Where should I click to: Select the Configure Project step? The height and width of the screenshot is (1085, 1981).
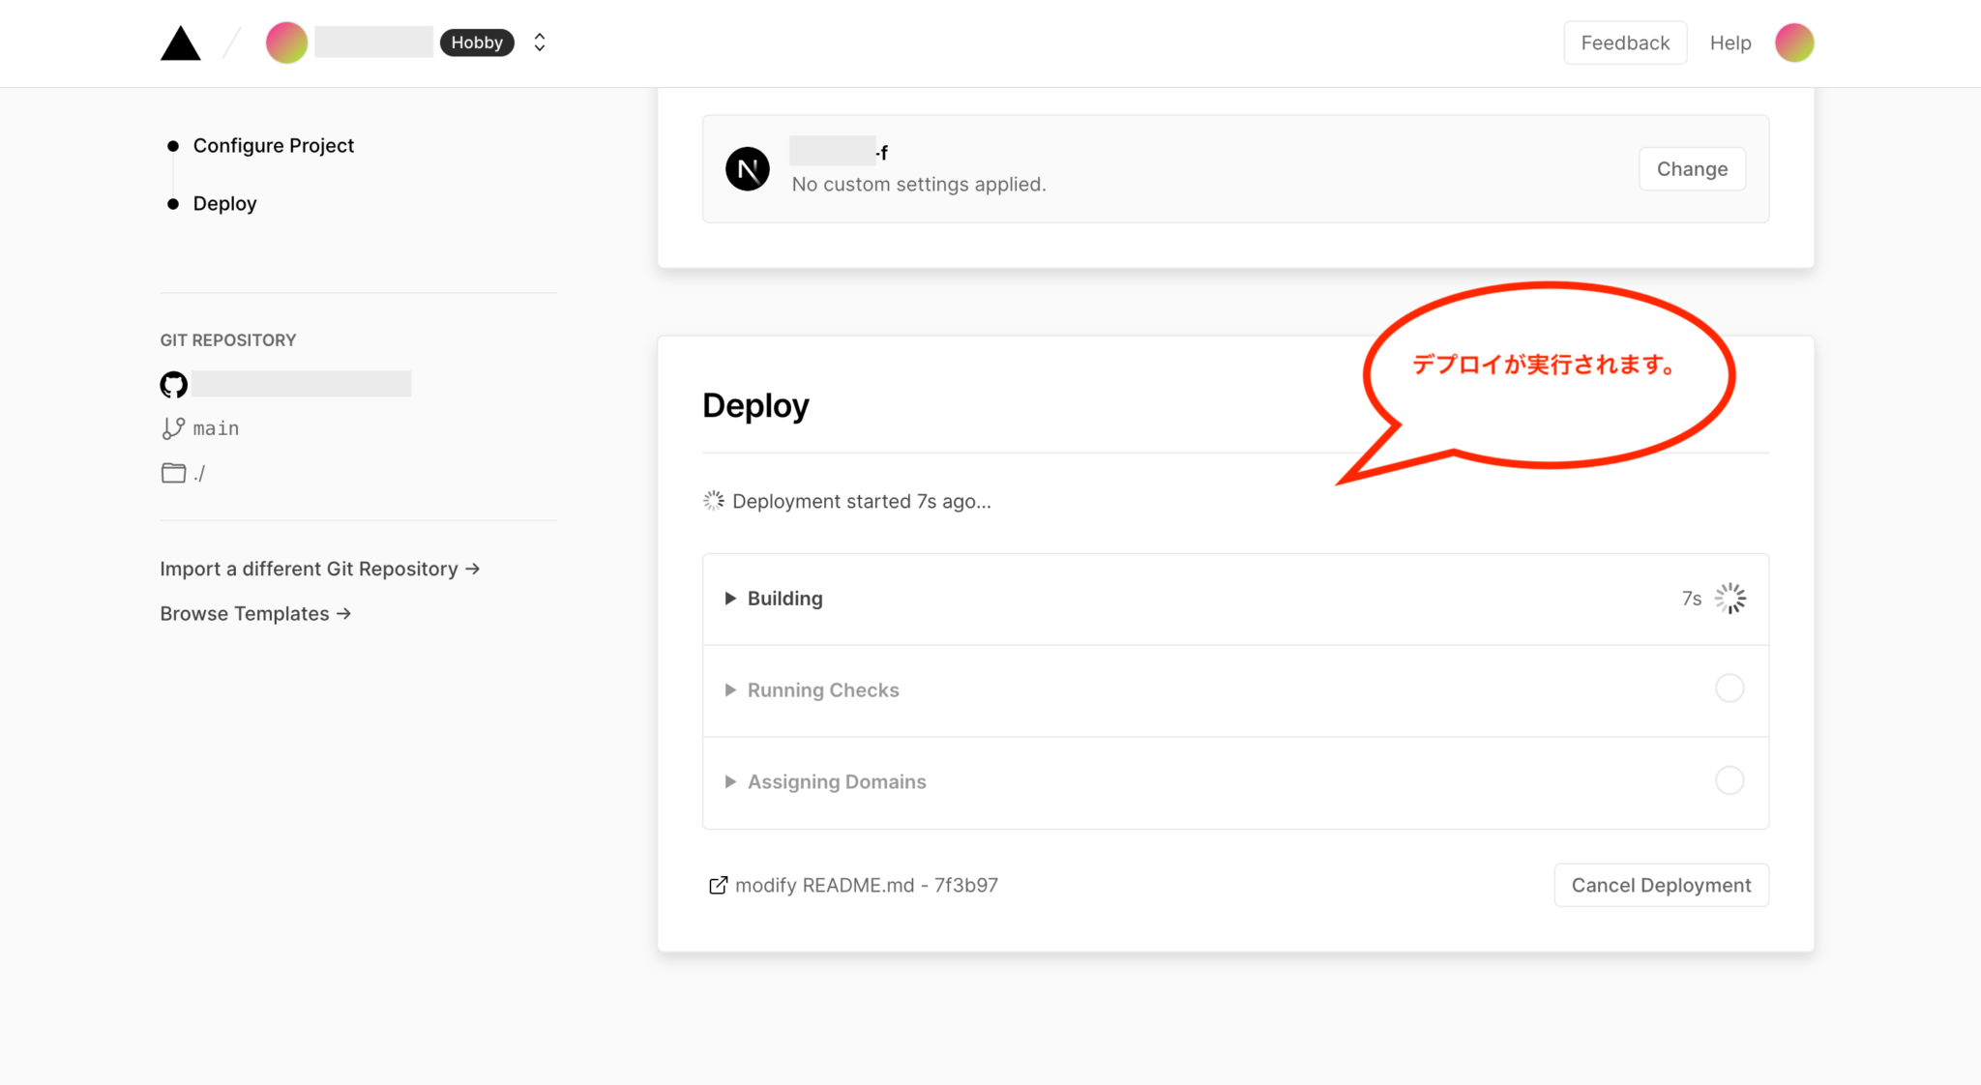coord(273,146)
